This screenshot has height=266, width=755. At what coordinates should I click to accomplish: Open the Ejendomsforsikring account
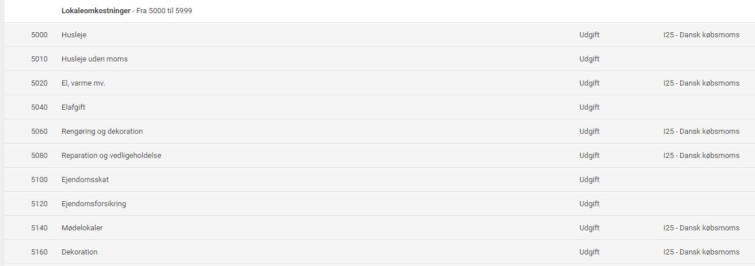[94, 204]
